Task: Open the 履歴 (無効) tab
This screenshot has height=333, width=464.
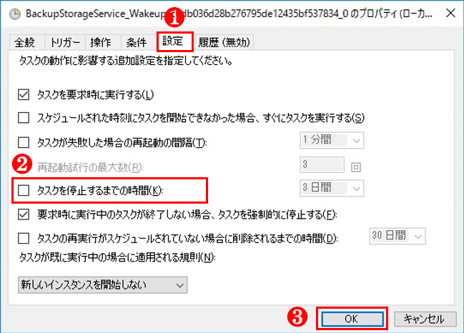Action: [224, 43]
